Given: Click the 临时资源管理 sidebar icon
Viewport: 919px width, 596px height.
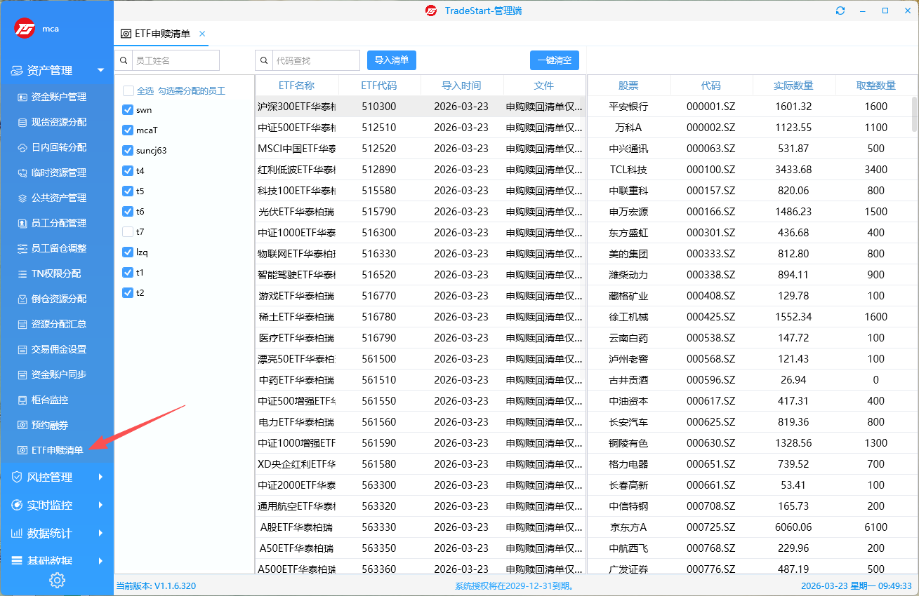Looking at the screenshot, I should point(22,172).
